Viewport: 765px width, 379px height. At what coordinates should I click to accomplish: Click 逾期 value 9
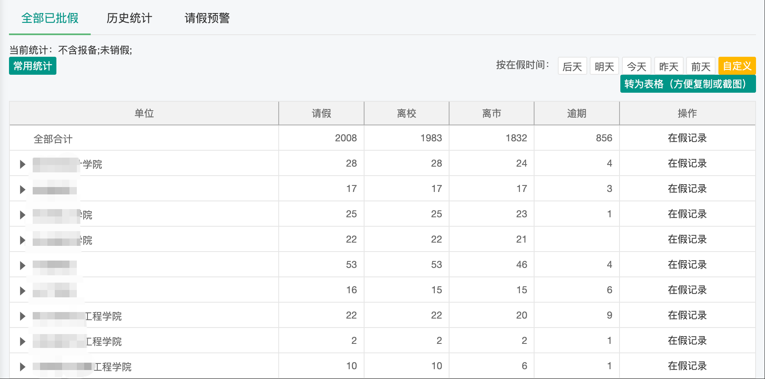pyautogui.click(x=609, y=315)
